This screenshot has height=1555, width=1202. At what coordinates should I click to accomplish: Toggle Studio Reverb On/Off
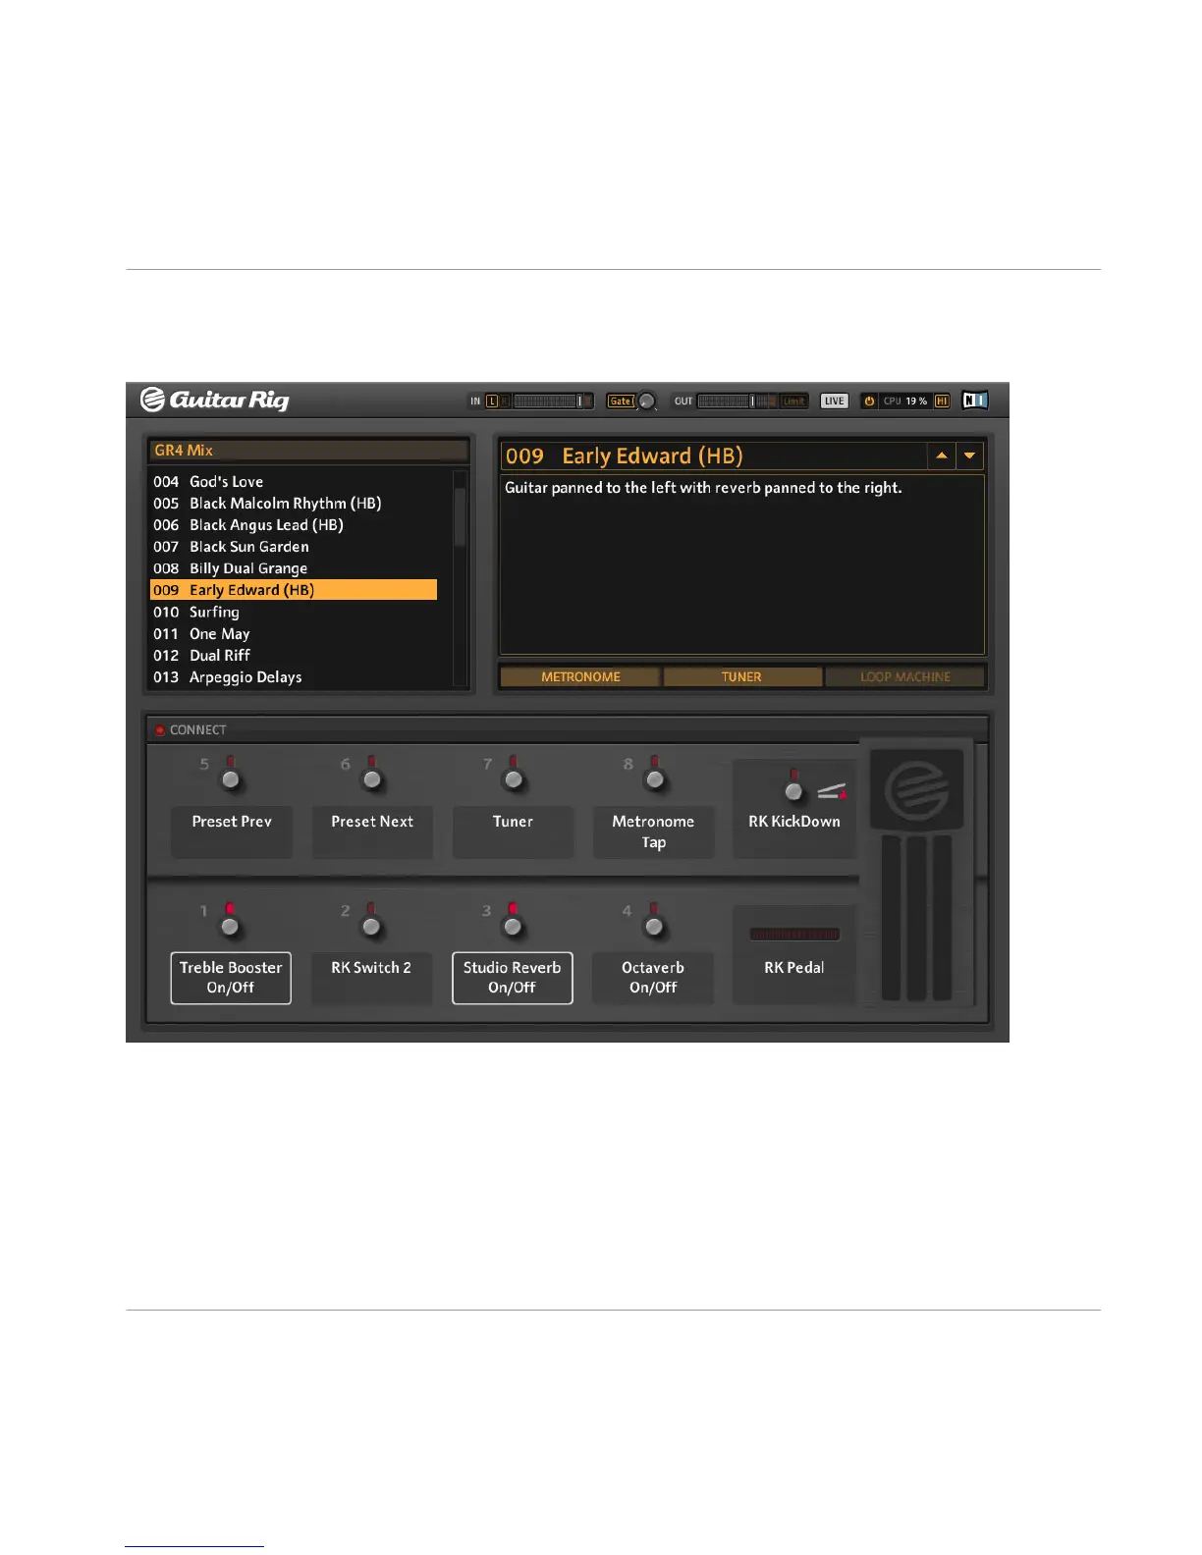[513, 978]
